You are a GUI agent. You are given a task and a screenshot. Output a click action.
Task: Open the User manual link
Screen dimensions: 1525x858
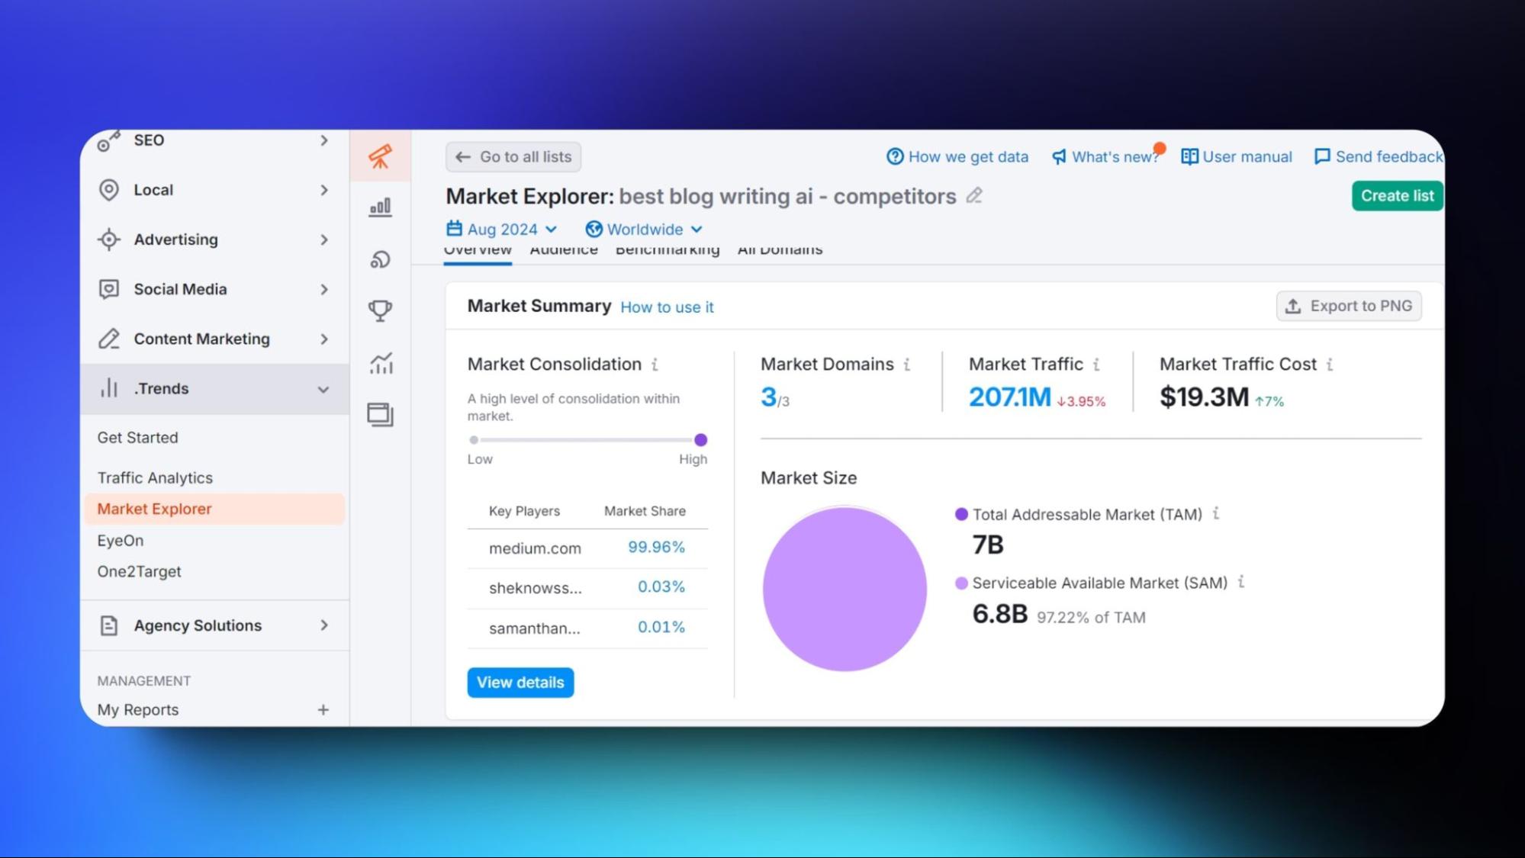[1237, 156]
